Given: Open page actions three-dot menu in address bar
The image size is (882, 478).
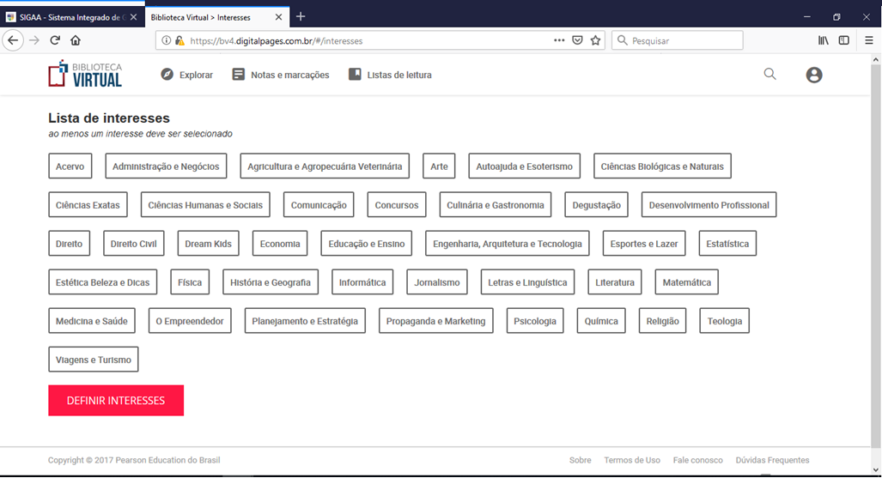Looking at the screenshot, I should tap(559, 40).
